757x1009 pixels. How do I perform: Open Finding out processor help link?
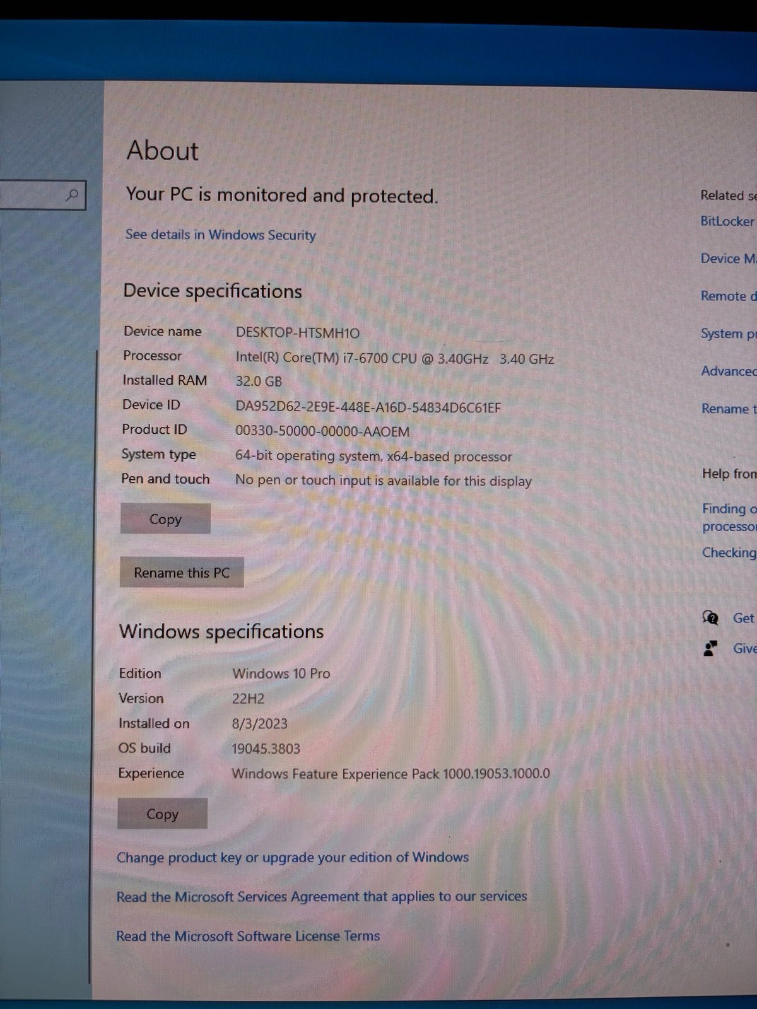(729, 517)
